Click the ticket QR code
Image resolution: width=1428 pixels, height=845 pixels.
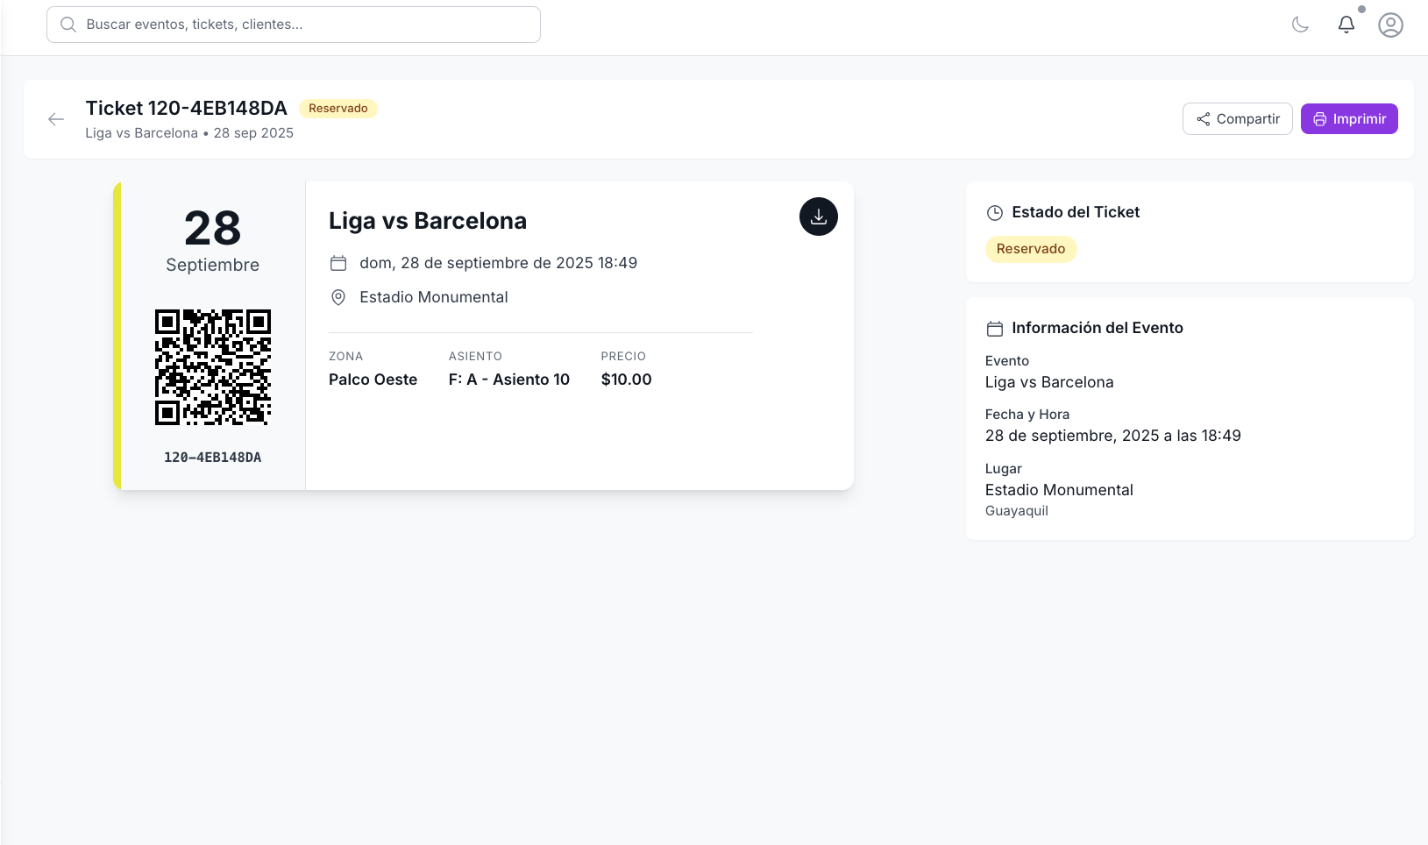coord(212,366)
